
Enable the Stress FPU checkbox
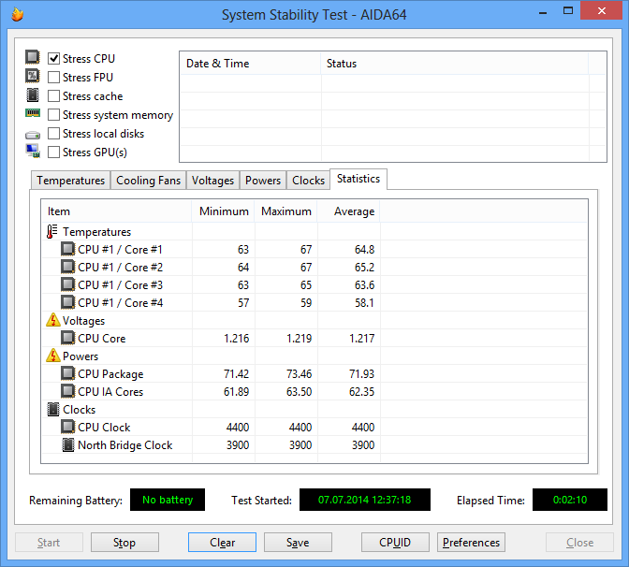pos(53,77)
